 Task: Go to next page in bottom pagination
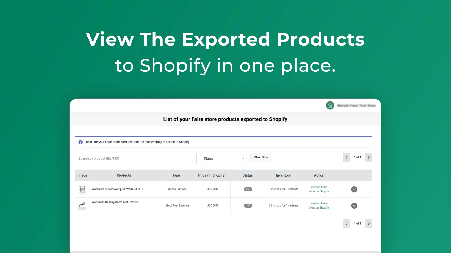click(369, 224)
